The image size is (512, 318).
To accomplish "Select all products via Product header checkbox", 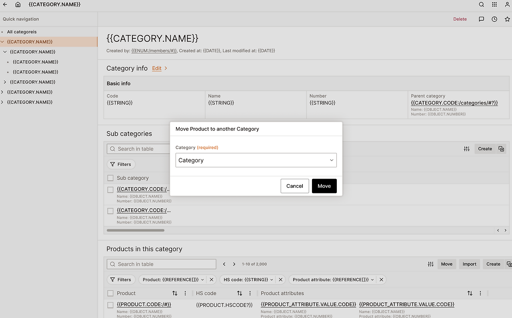I will click(x=110, y=293).
